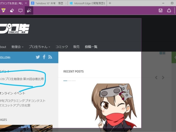The height and width of the screenshot is (132, 176).
Task: Save the web note
Action: click(160, 11)
